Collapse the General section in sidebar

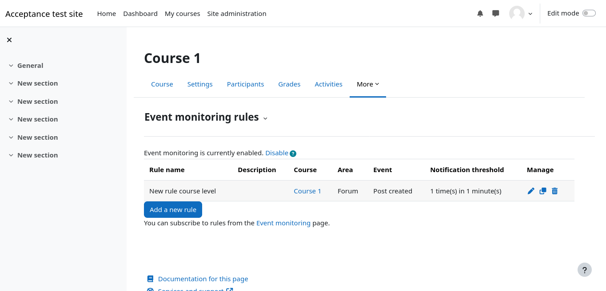(x=11, y=66)
